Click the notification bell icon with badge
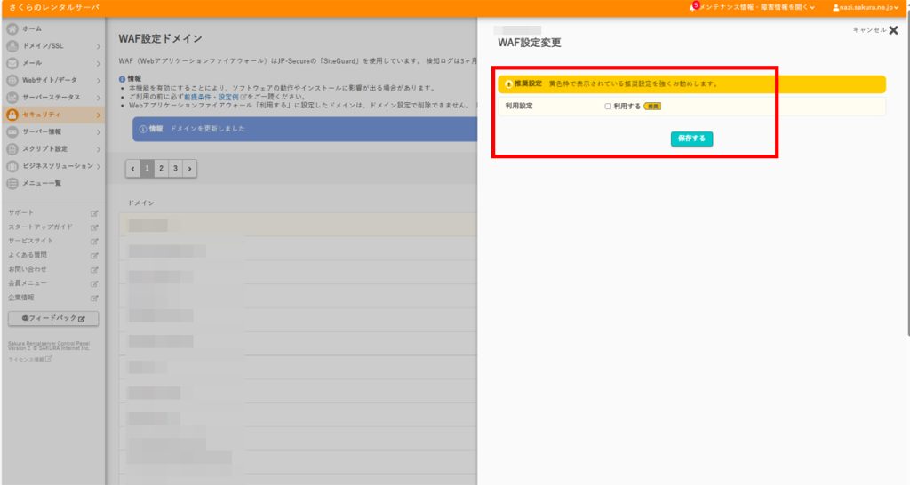Viewport: 910px width, 485px height. (x=693, y=7)
